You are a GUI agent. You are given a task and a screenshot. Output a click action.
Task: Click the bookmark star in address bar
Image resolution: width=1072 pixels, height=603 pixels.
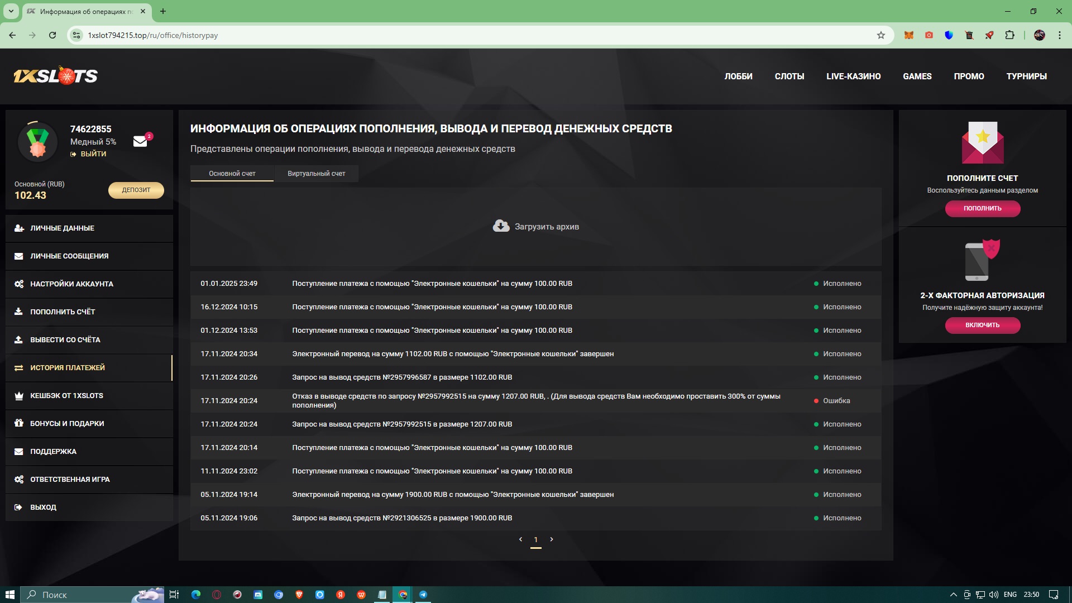(881, 35)
